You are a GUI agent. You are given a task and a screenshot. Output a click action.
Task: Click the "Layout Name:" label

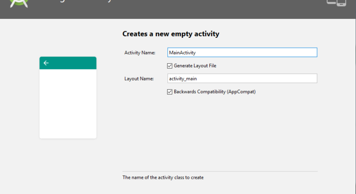139,79
